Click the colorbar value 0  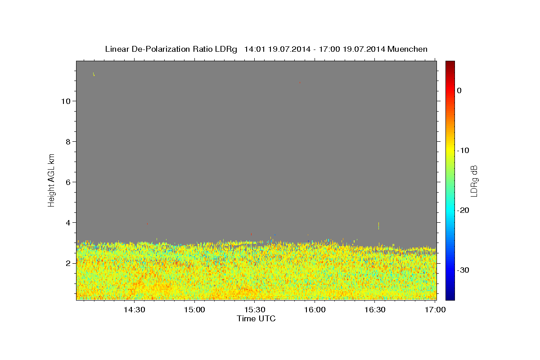coord(459,90)
